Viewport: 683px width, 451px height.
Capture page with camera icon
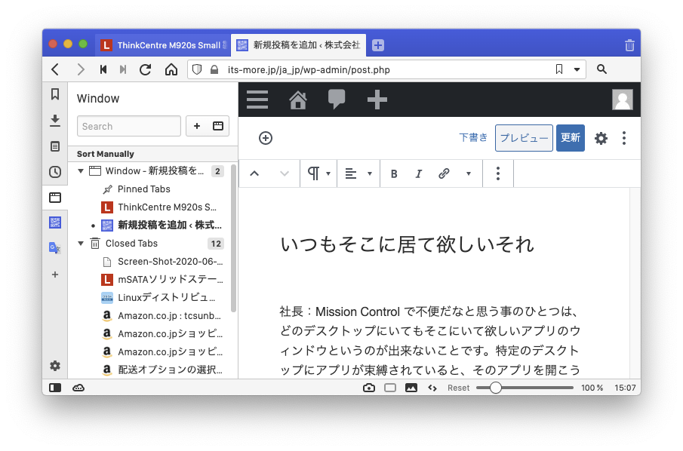(368, 388)
